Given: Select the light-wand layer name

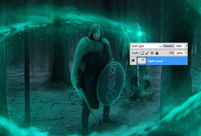Looking at the screenshot, I should [x=155, y=61].
